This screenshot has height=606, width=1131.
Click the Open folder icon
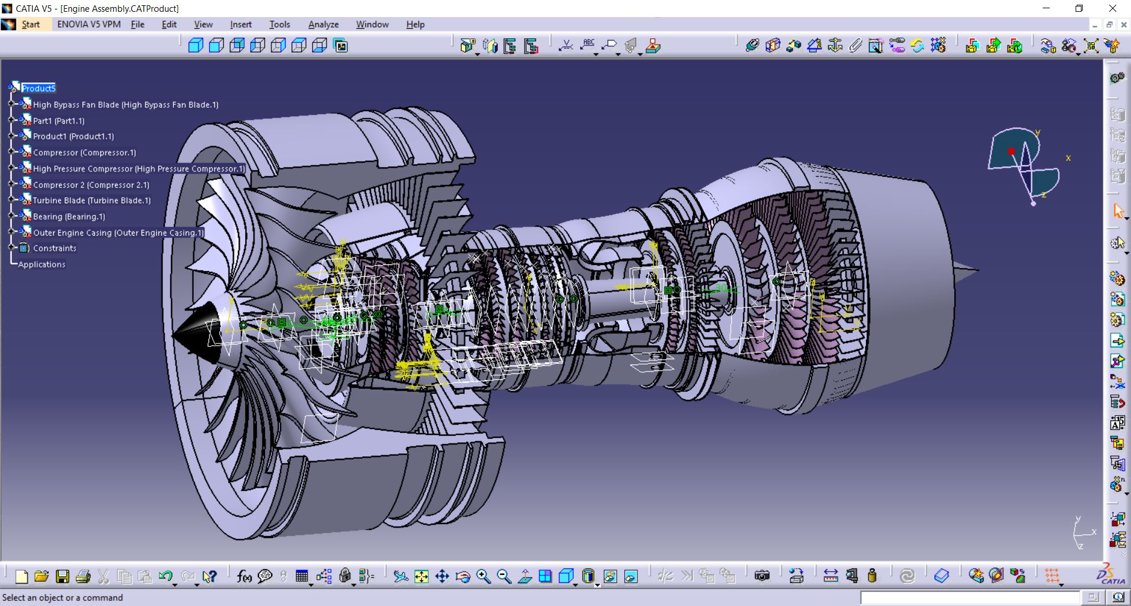point(41,576)
